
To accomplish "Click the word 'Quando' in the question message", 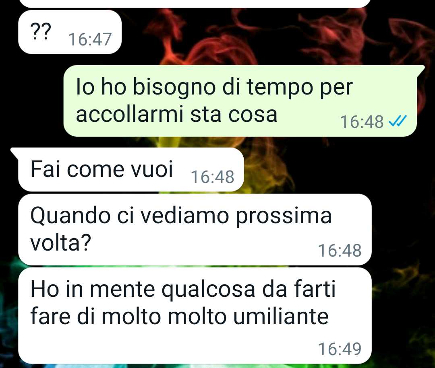I will pos(71,216).
